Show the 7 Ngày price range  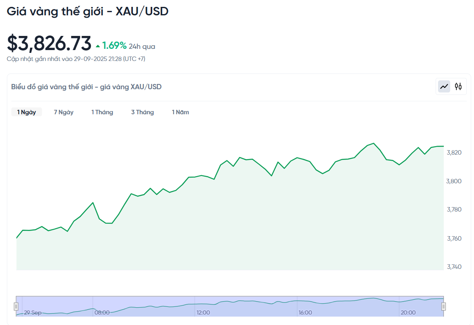(x=64, y=112)
